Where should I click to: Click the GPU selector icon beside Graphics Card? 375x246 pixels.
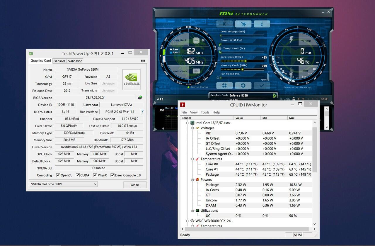[x=275, y=95]
